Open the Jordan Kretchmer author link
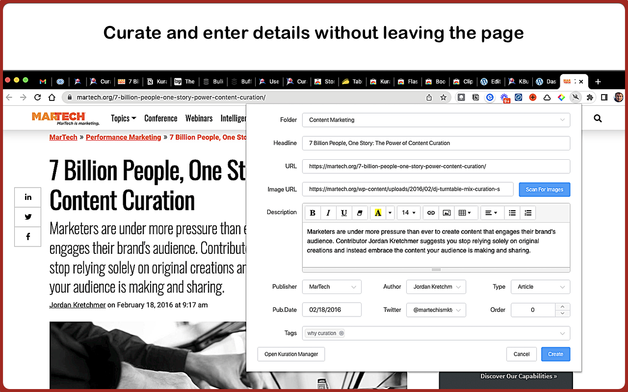This screenshot has width=628, height=392. [78, 305]
